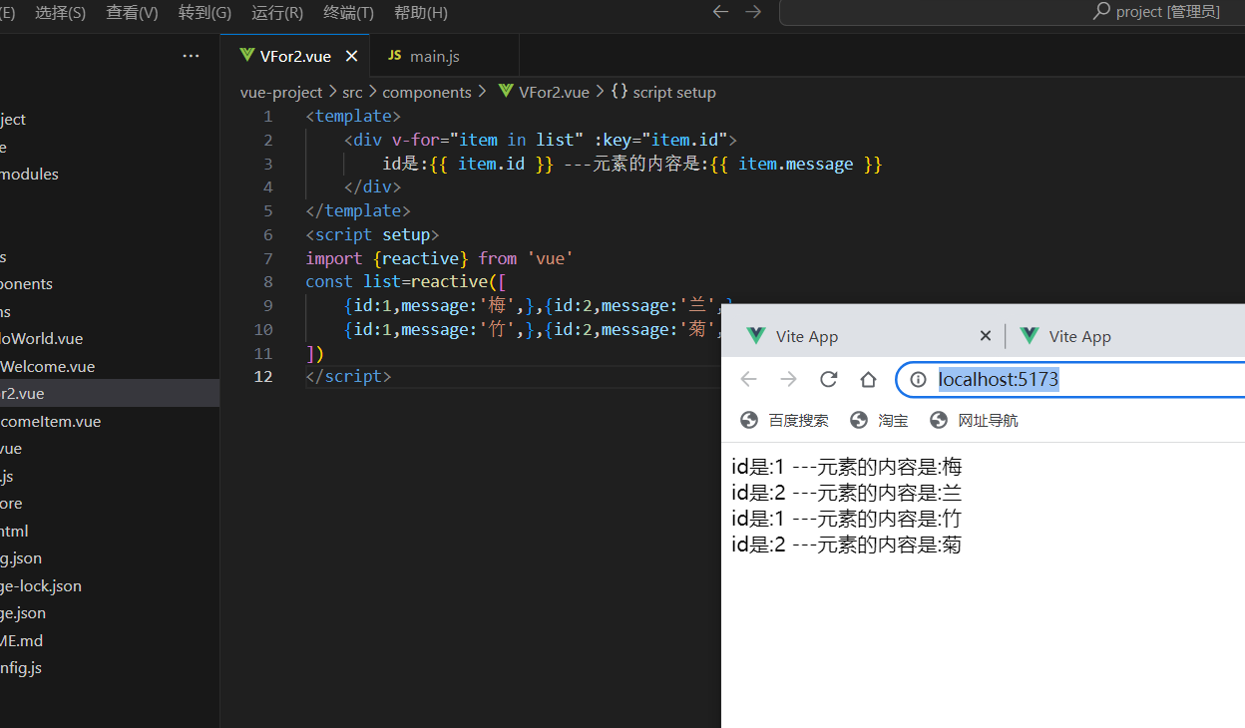1245x728 pixels.
Task: Open the README.md file in explorer
Action: (110, 640)
